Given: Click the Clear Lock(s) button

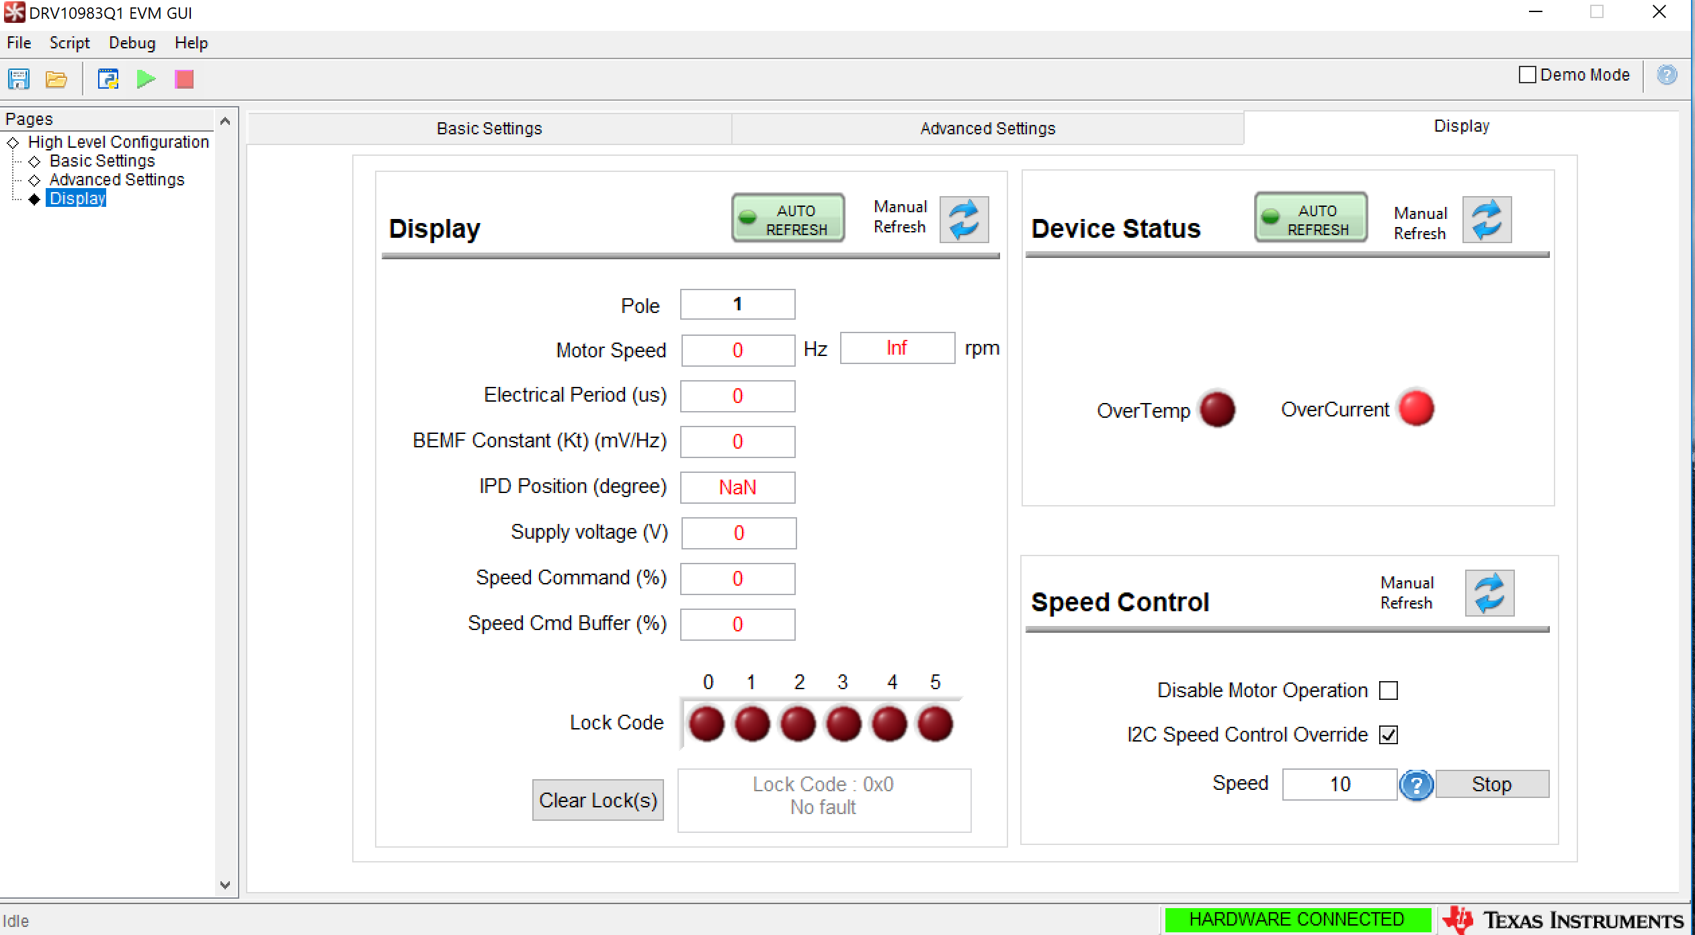Looking at the screenshot, I should [598, 800].
